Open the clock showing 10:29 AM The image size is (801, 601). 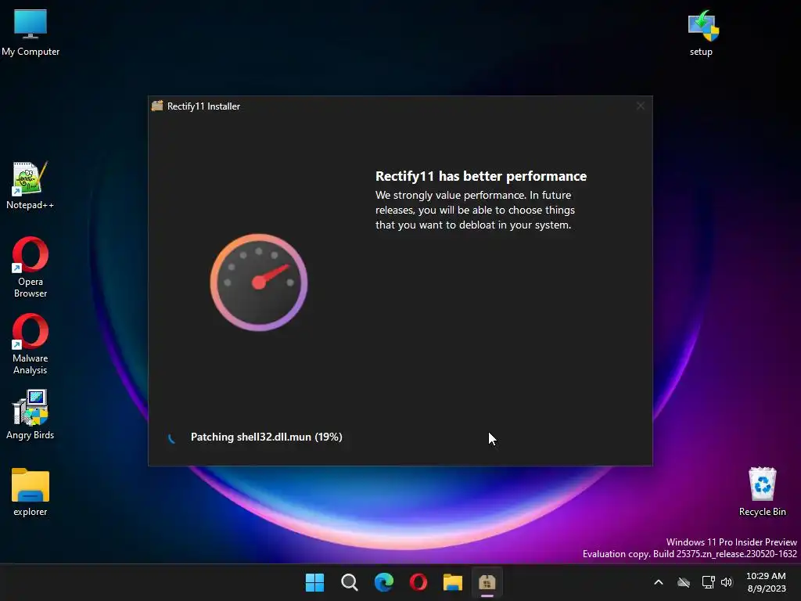pos(767,582)
